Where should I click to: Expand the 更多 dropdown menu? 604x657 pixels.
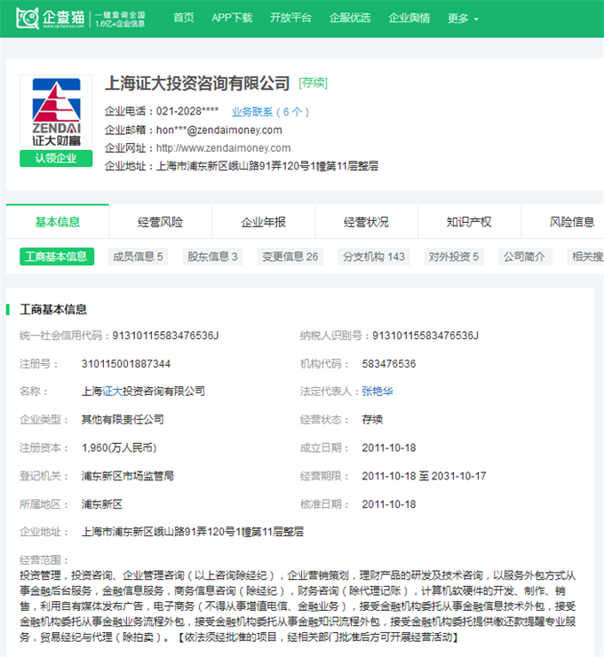(x=463, y=18)
